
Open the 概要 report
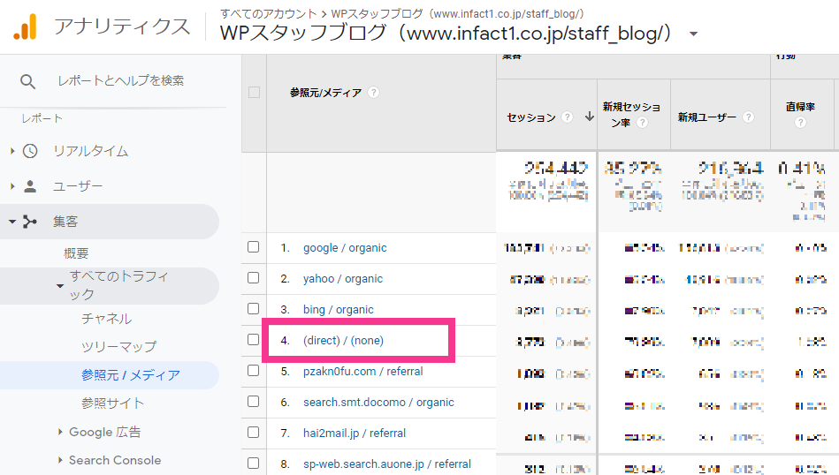(x=76, y=253)
